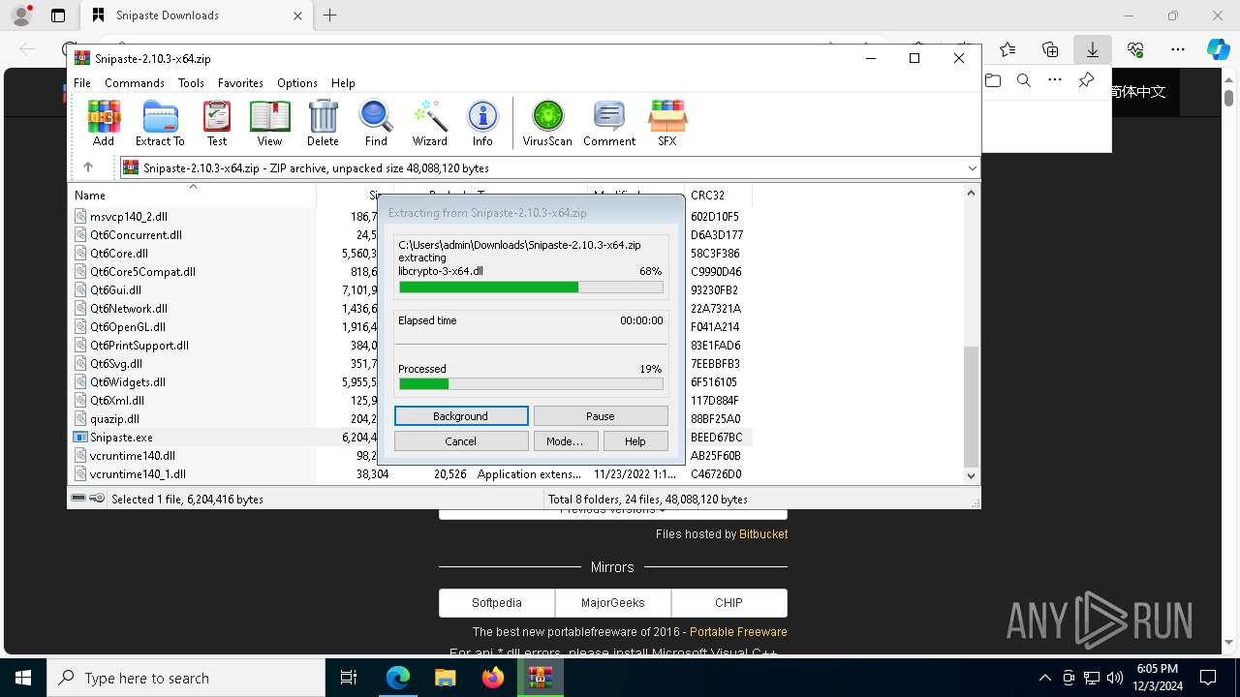Open downloads folder icon in panel

[993, 80]
